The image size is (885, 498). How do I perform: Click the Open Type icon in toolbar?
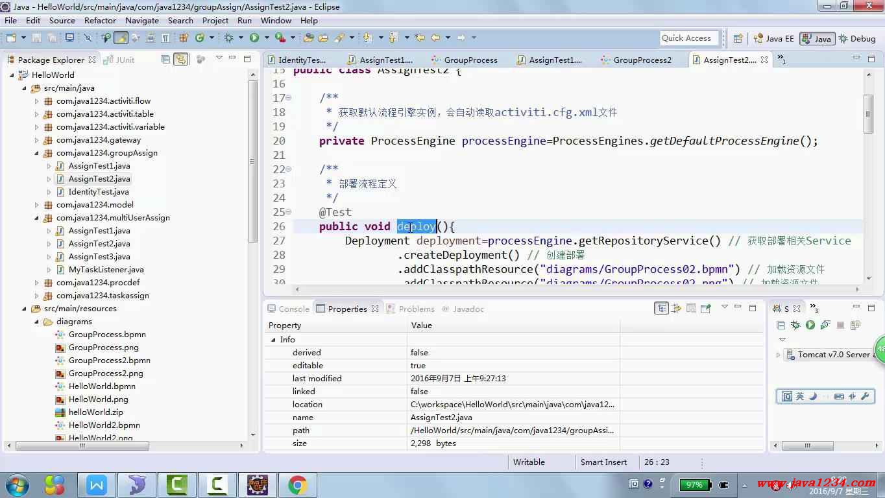coord(308,38)
